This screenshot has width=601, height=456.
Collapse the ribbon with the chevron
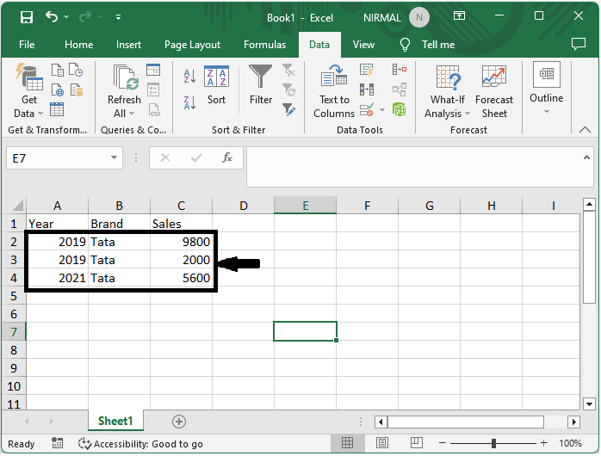585,129
